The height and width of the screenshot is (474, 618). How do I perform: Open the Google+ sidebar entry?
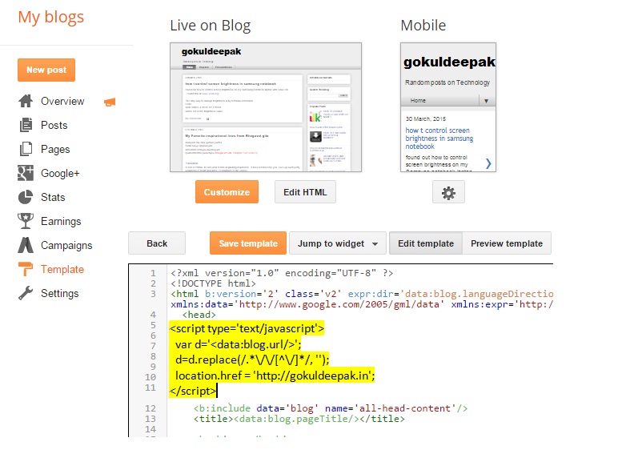click(60, 174)
